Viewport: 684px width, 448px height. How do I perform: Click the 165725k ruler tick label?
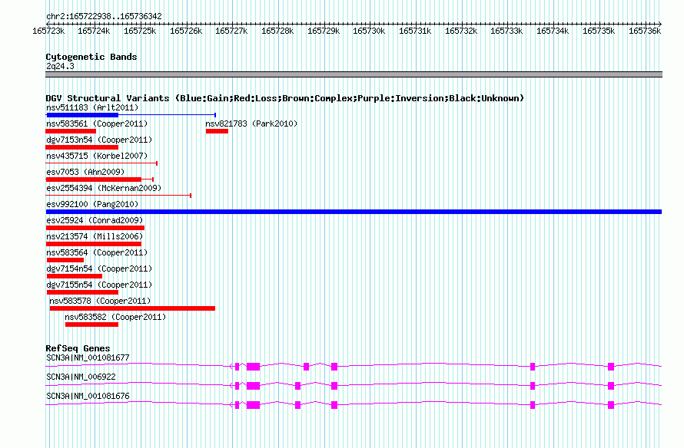140,31
